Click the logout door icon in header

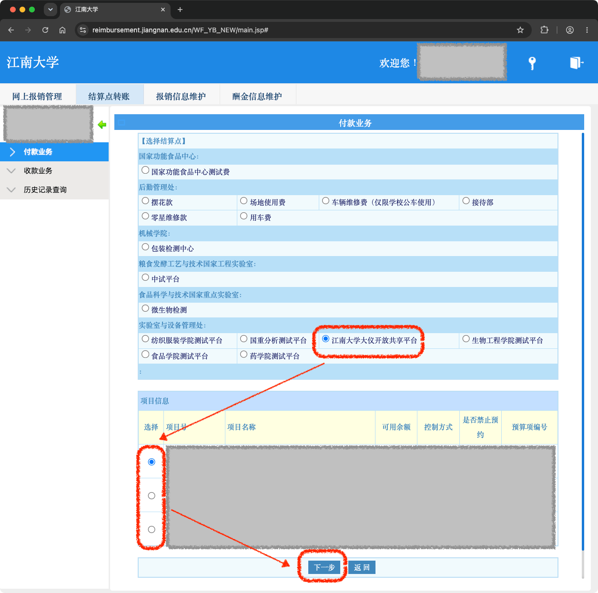(577, 63)
